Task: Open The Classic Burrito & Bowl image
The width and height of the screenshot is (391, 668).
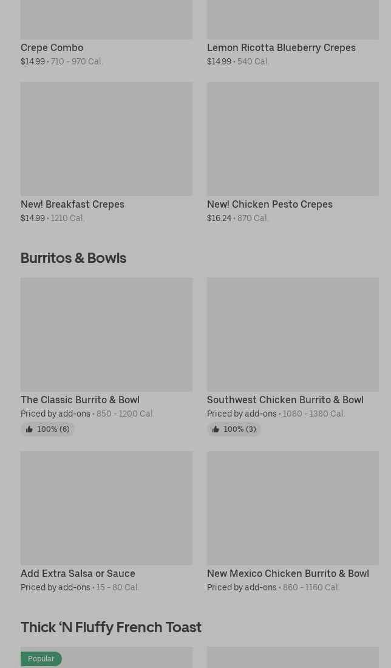Action: click(x=106, y=335)
